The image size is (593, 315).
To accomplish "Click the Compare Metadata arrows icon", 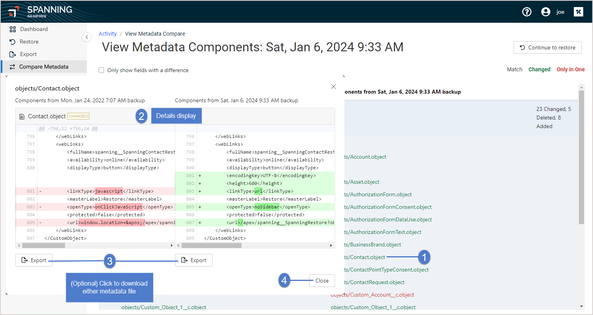I will pyautogui.click(x=13, y=67).
